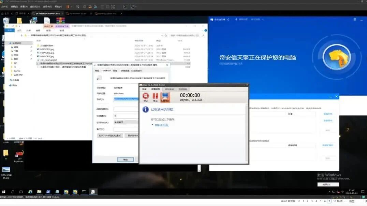This screenshot has height=206, width=367.
Task: Open full screen options dropdown in VMware
Action: [x=136, y=7]
